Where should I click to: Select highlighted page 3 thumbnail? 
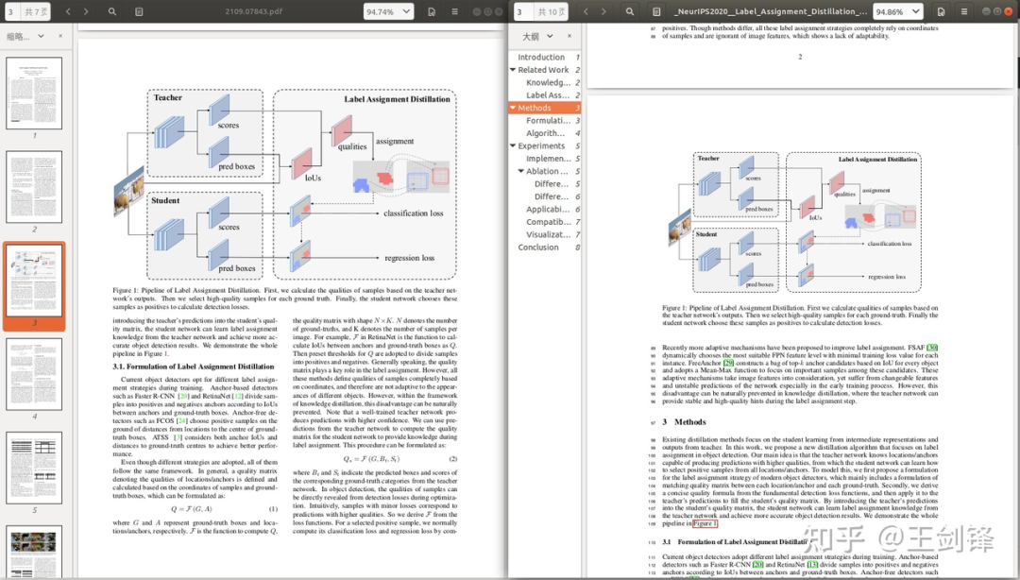coord(34,281)
